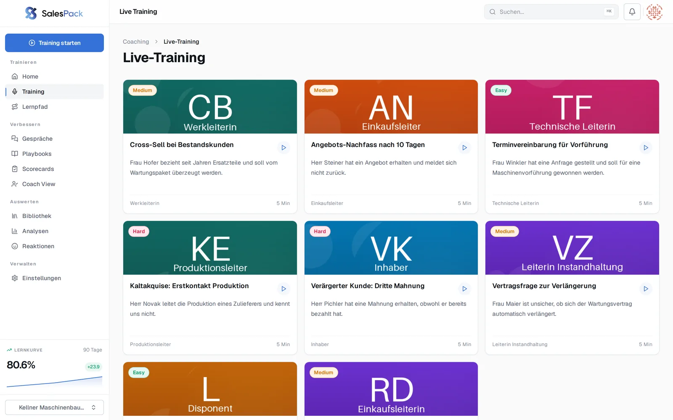Click the SalesPack logo
Image resolution: width=673 pixels, height=420 pixels.
point(54,13)
